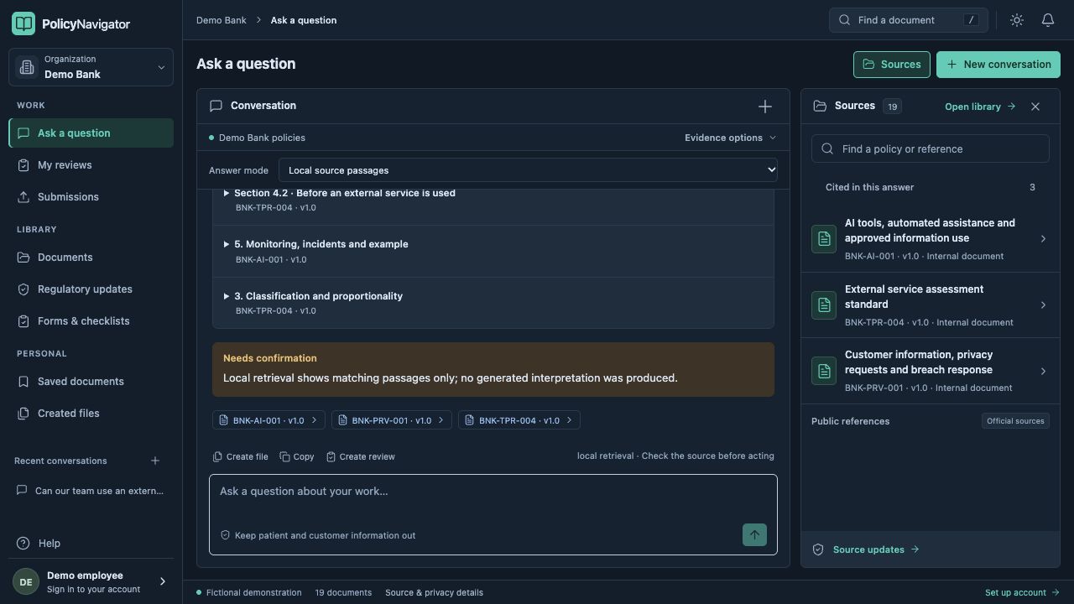
Task: Toggle the light/dark theme sun icon
Action: [x=1017, y=20]
